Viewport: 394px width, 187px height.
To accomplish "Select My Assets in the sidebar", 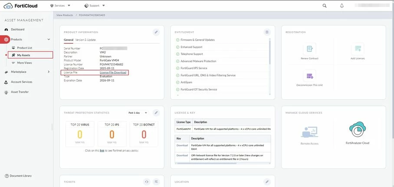I will pos(30,55).
